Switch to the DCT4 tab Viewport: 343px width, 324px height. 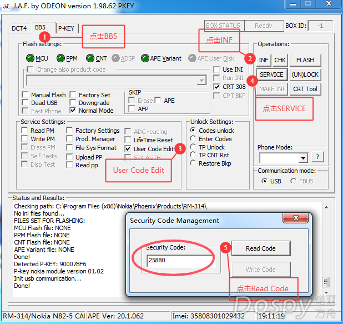click(x=19, y=28)
